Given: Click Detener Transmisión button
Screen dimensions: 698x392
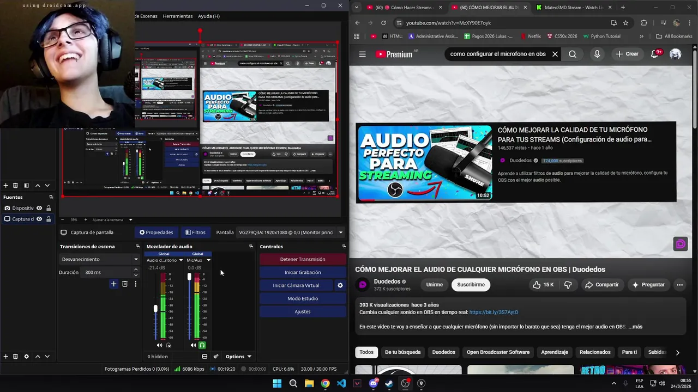Looking at the screenshot, I should (303, 259).
